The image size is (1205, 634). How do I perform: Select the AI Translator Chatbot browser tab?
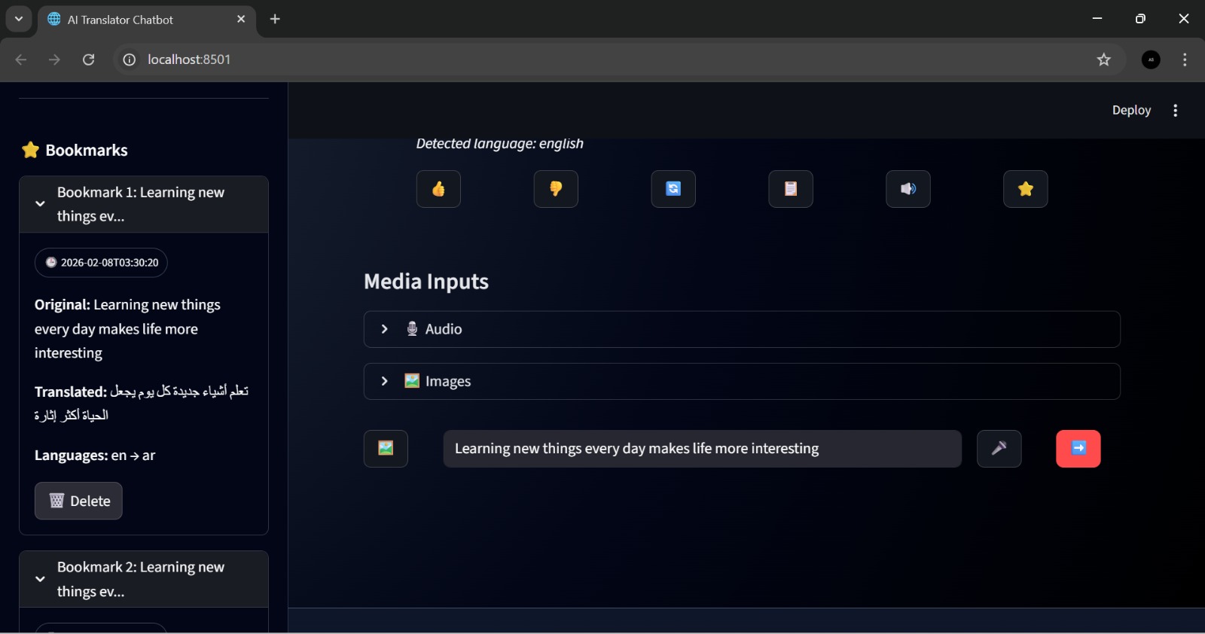[147, 20]
